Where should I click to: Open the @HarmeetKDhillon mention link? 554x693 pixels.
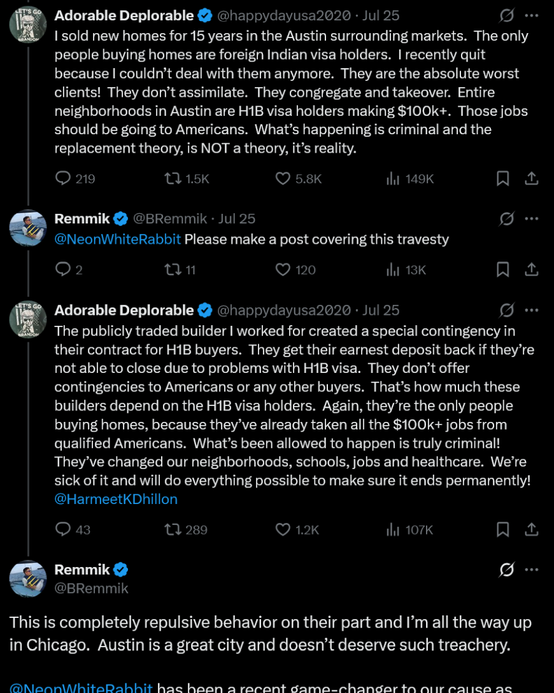(x=116, y=499)
